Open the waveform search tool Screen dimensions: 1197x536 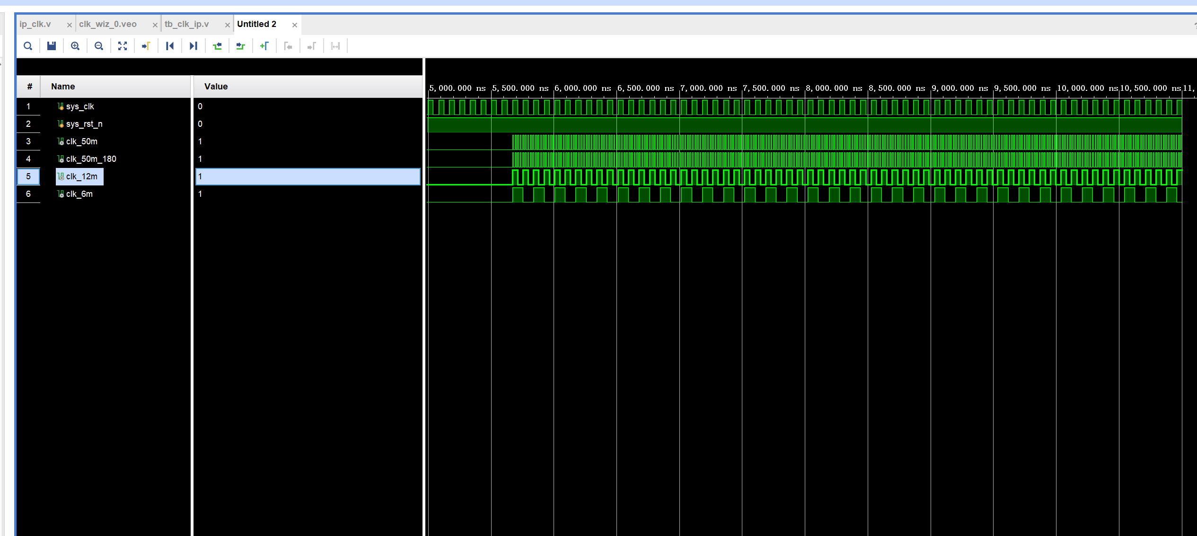point(28,46)
